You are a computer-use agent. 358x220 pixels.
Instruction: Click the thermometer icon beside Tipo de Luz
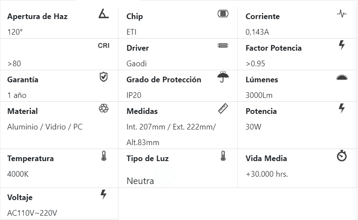[x=223, y=156]
